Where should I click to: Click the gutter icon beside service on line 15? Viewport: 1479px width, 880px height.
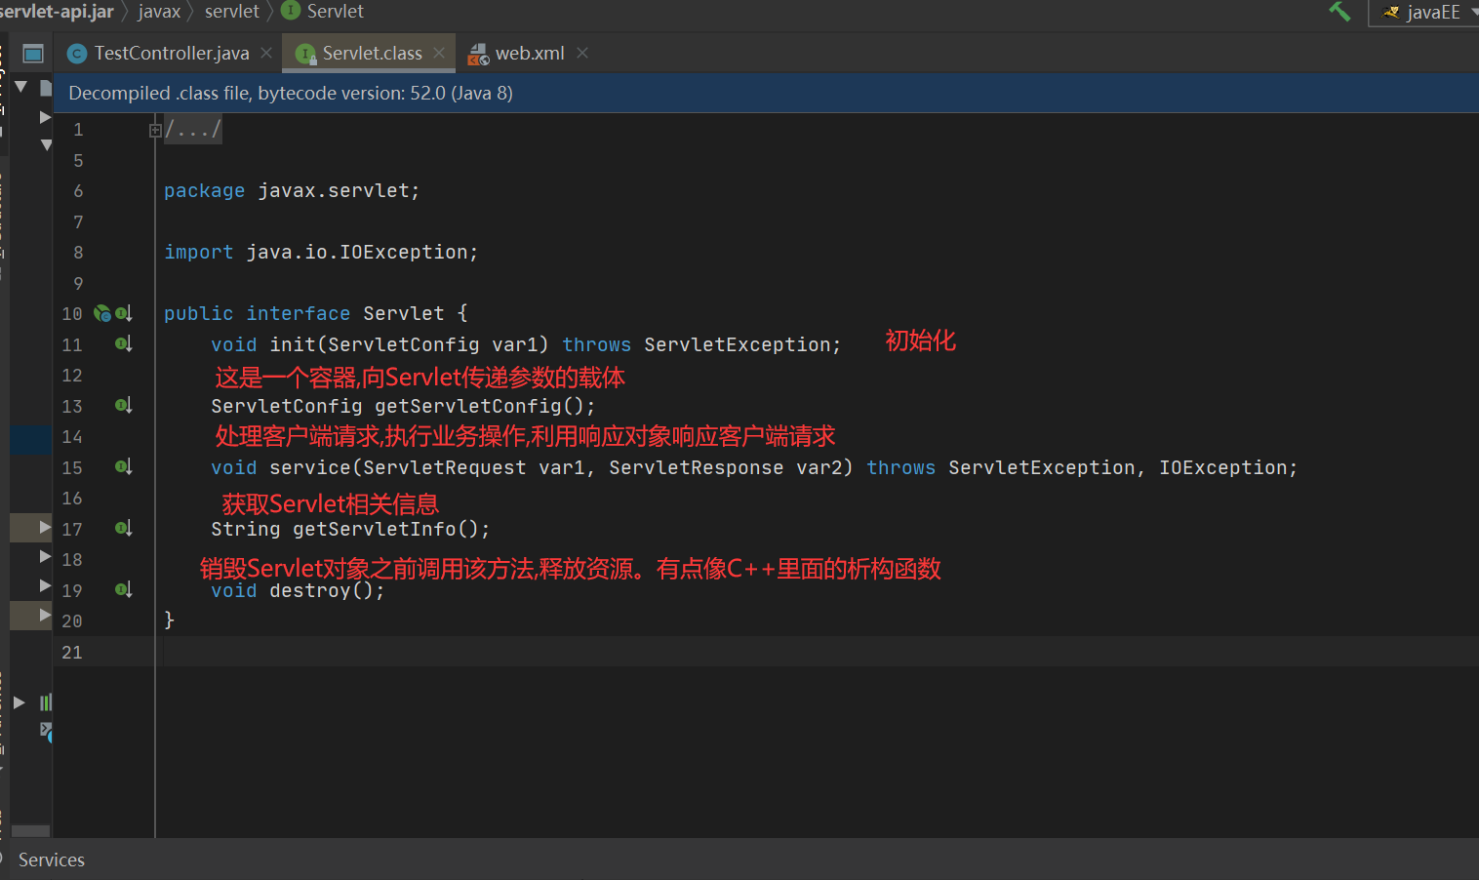(x=124, y=467)
